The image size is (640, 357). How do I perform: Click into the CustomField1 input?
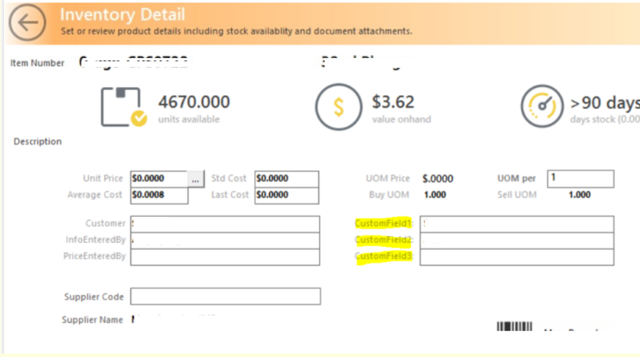click(x=517, y=224)
